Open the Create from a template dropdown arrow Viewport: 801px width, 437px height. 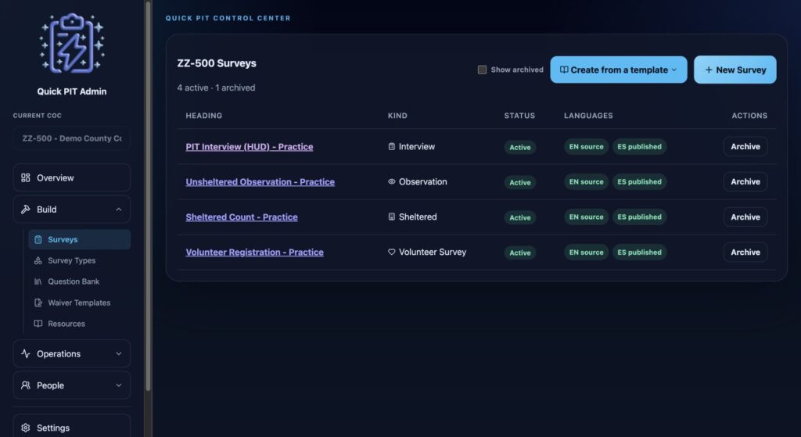[673, 70]
